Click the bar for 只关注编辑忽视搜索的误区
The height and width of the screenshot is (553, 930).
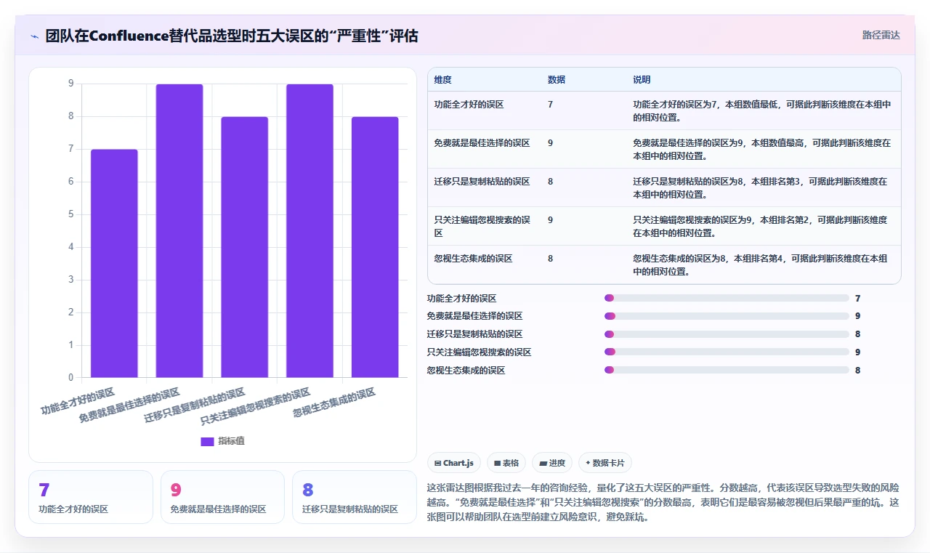click(310, 230)
